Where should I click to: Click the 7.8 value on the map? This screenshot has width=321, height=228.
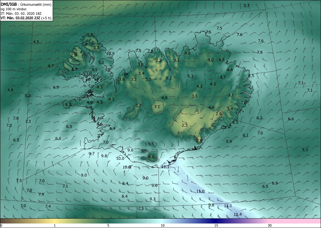click(x=260, y=52)
